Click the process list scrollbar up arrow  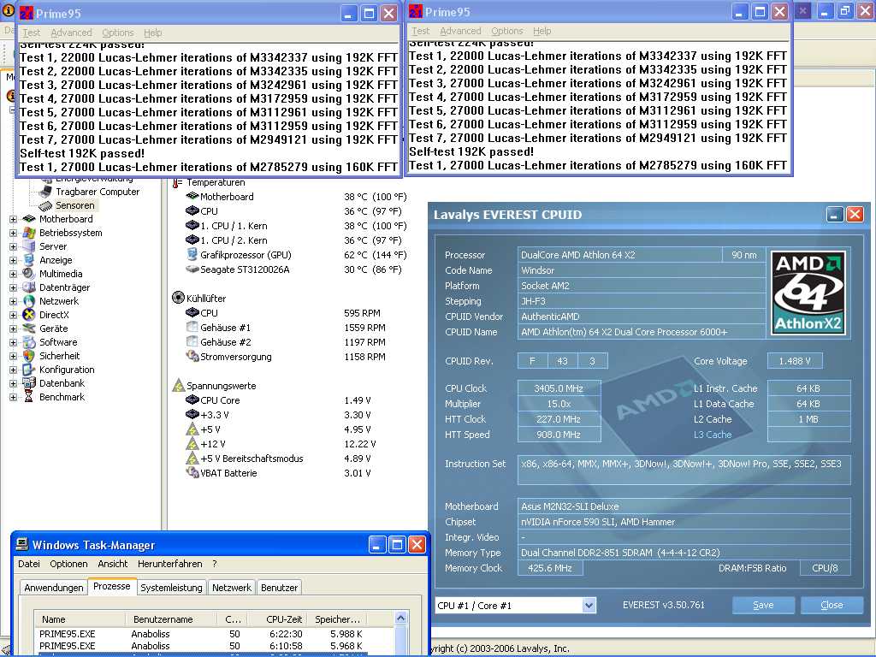pos(400,618)
